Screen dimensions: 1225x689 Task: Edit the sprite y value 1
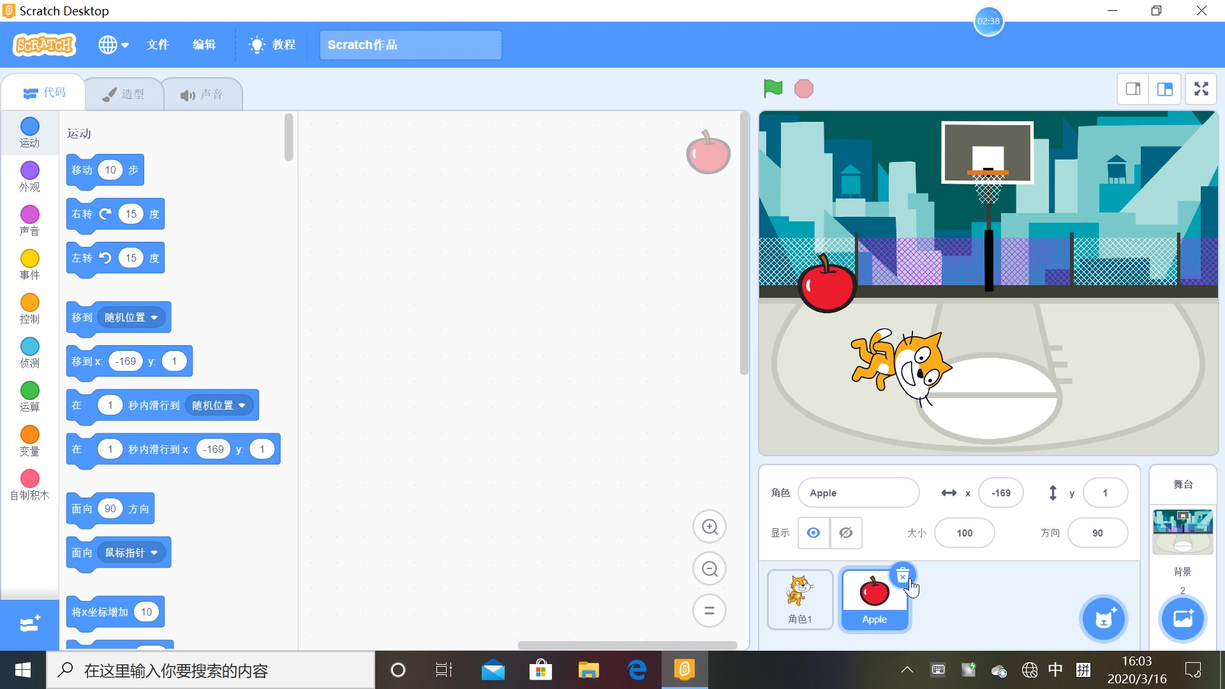click(x=1105, y=493)
